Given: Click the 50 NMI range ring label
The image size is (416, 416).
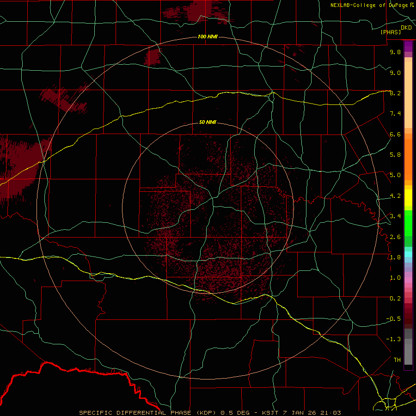Looking at the screenshot, I should 208,122.
